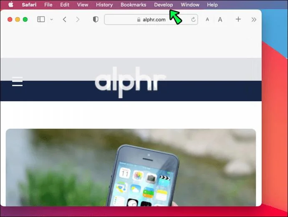This screenshot has width=288, height=217.
Task: Go back to the previous page
Action: tap(64, 20)
